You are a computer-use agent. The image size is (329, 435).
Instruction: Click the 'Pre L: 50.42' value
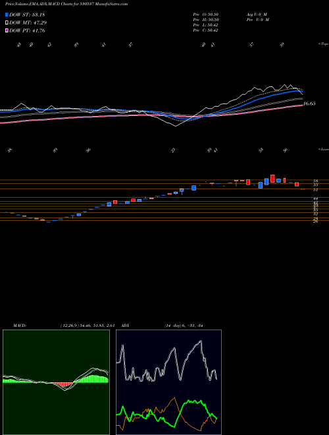(x=206, y=25)
